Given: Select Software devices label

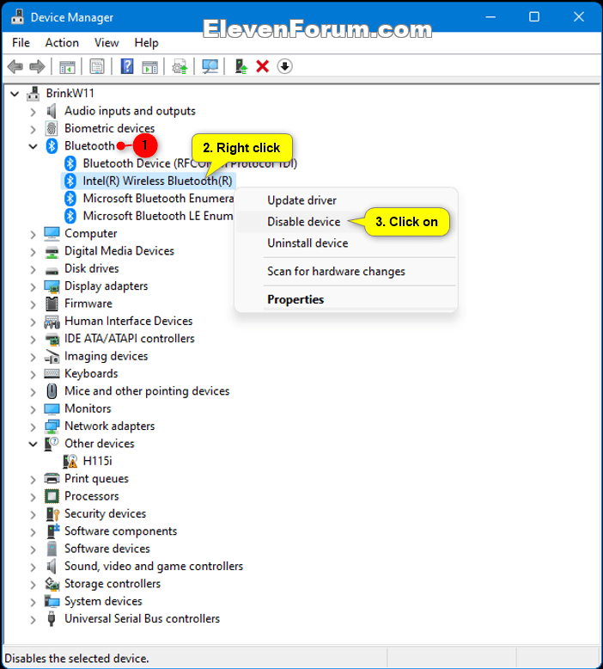Looking at the screenshot, I should pos(107,549).
